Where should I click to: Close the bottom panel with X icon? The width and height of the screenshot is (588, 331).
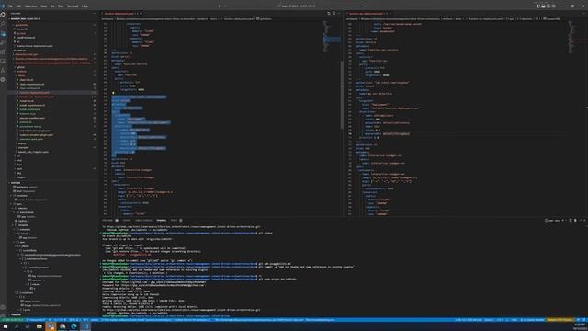[x=584, y=221]
